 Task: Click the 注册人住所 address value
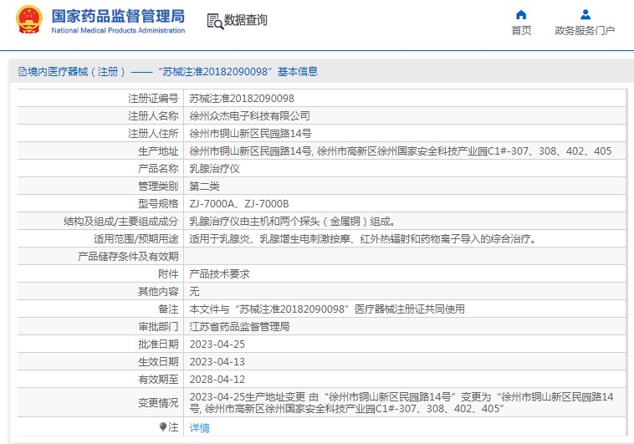tap(250, 134)
